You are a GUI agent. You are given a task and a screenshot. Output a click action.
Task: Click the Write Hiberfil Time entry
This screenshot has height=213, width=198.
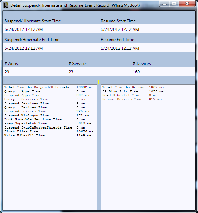coord(48,135)
